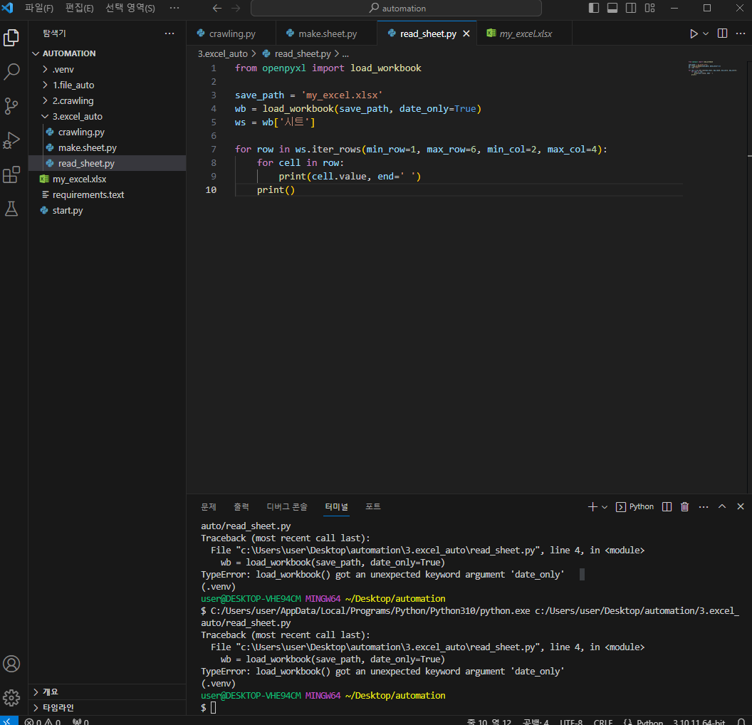Split the editor to the right
The width and height of the screenshot is (752, 725).
(722, 33)
